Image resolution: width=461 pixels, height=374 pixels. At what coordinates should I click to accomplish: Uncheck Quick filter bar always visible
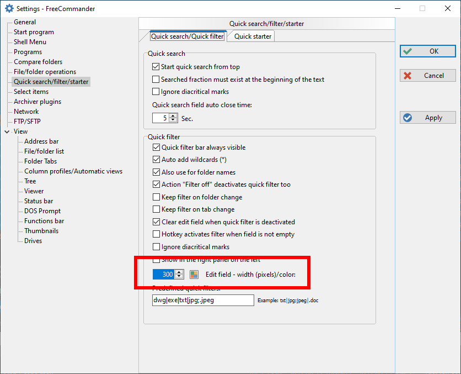156,148
